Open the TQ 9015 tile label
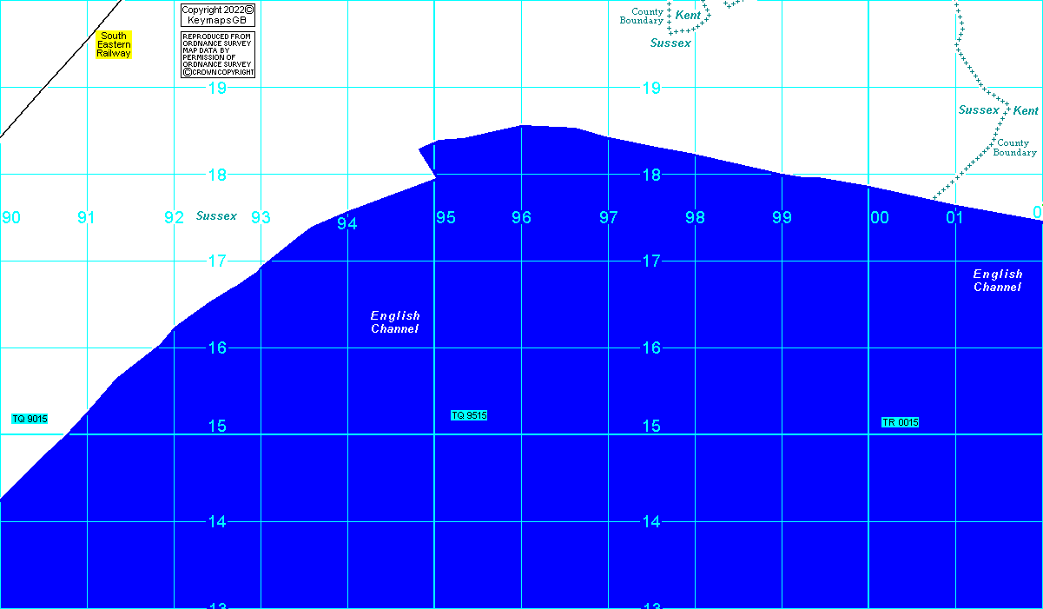 point(30,419)
